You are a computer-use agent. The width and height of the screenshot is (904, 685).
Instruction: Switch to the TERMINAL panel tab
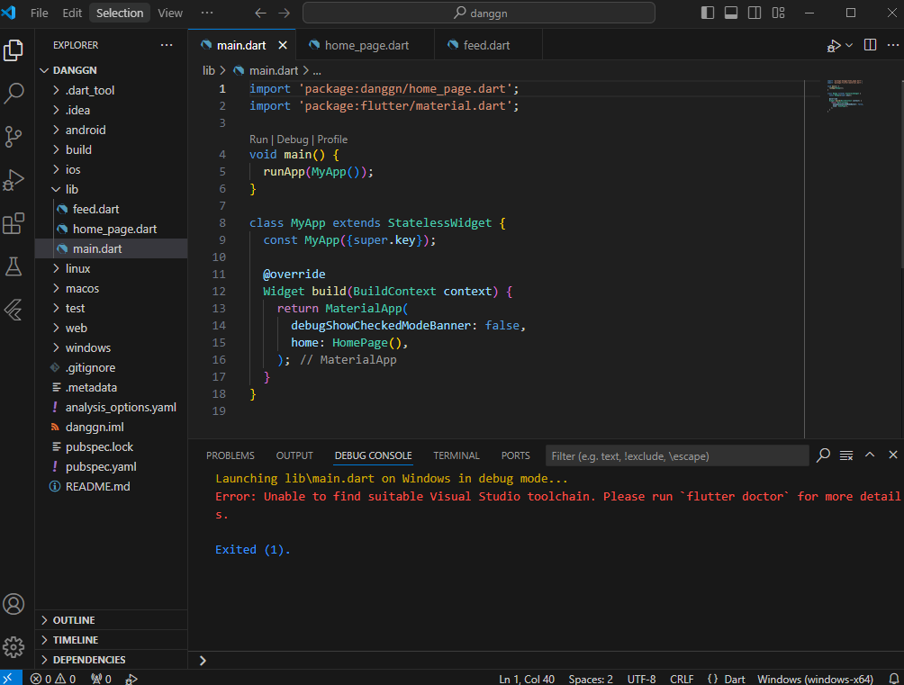[x=456, y=455]
